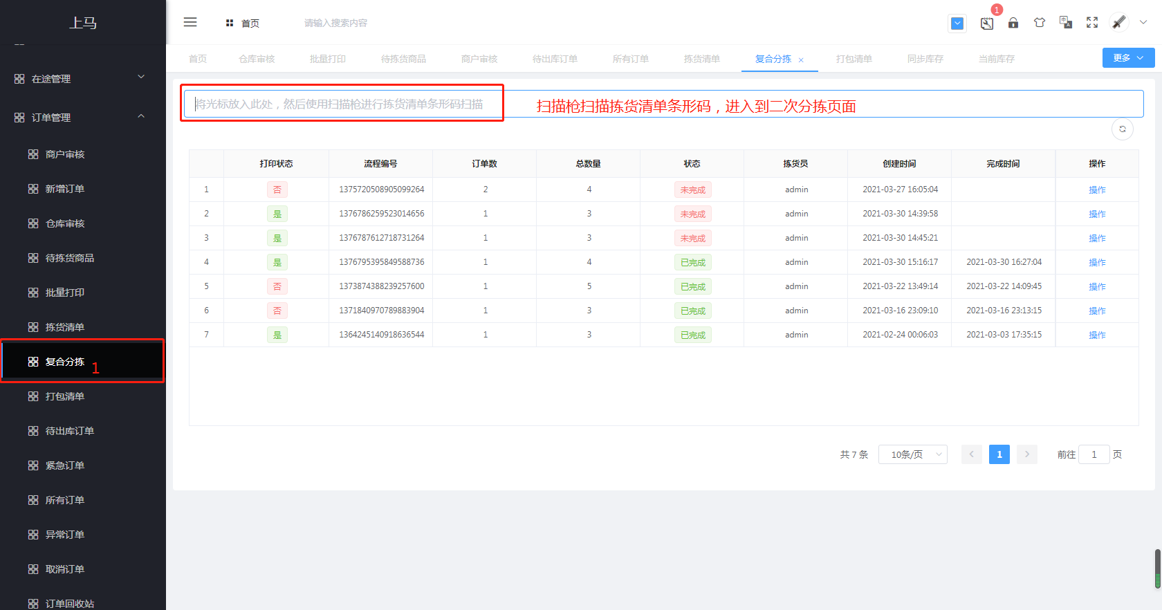Click 操作 link for flow 1376786259523014656
Image resolution: width=1162 pixels, height=610 pixels.
(1097, 214)
